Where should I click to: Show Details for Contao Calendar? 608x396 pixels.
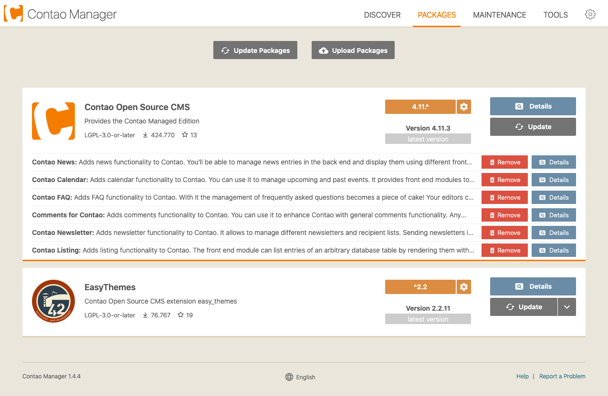(x=554, y=180)
